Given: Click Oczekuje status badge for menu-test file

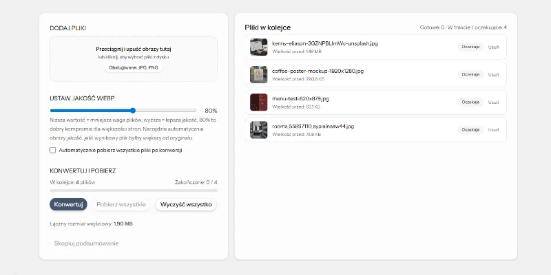Looking at the screenshot, I should 470,102.
